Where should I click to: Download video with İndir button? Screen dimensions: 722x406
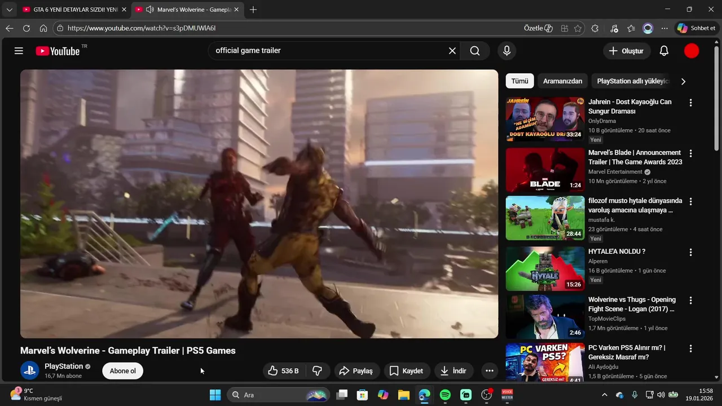click(454, 370)
